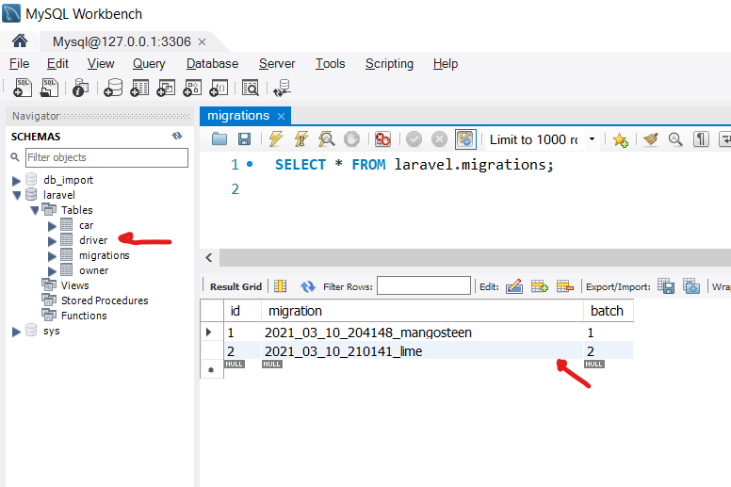Edit current row pencil icon
The width and height of the screenshot is (731, 487).
513,286
